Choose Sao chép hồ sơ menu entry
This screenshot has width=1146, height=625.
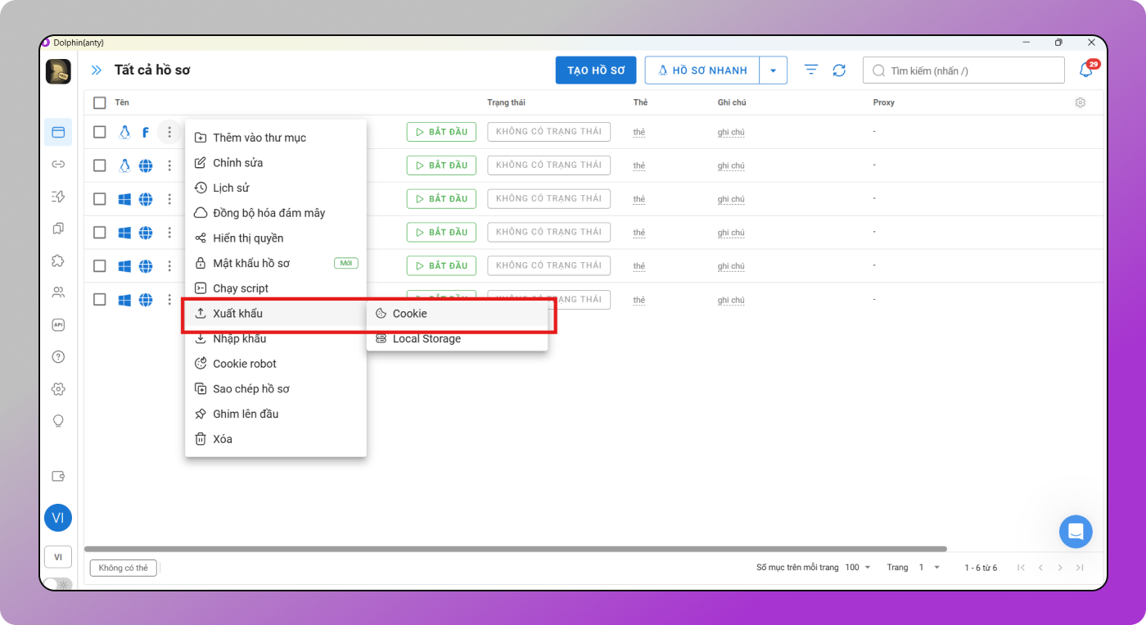pyautogui.click(x=250, y=389)
